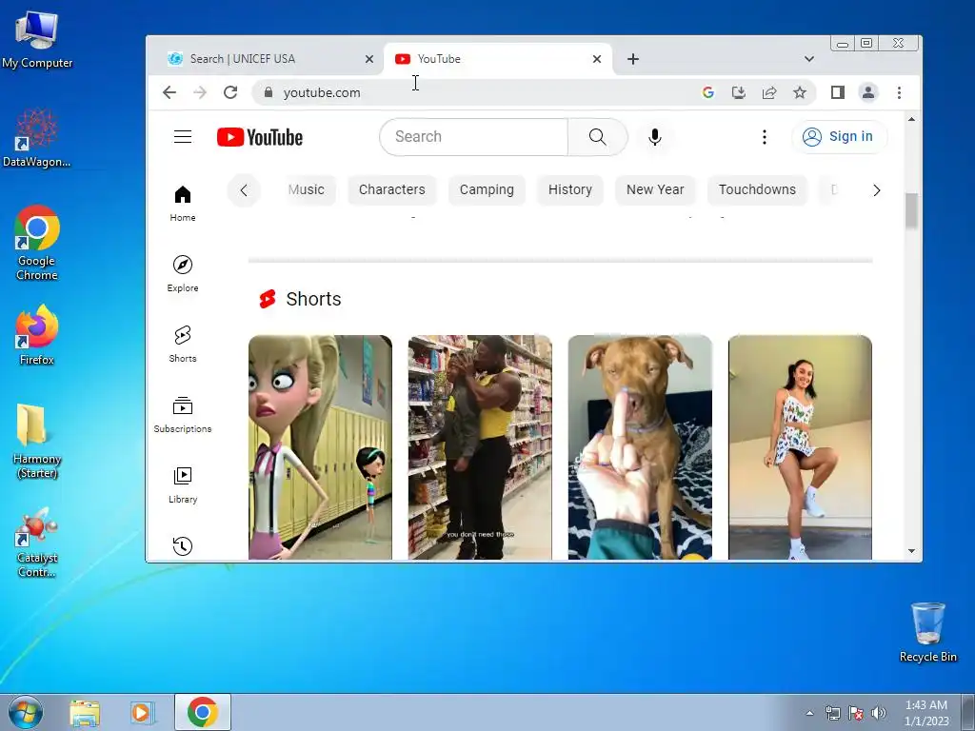This screenshot has width=975, height=731.
Task: Open Action Center flag tray icon
Action: [x=856, y=713]
